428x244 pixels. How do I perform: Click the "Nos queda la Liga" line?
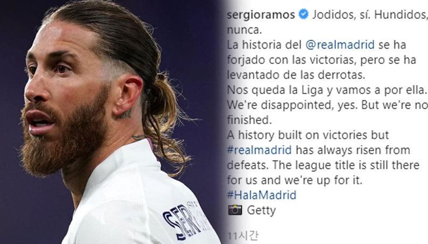[x=327, y=90]
